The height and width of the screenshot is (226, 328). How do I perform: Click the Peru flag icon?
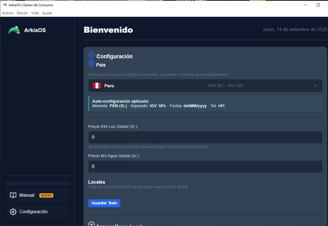click(x=97, y=86)
